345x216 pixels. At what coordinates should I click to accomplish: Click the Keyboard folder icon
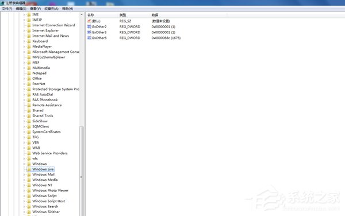pyautogui.click(x=29, y=41)
